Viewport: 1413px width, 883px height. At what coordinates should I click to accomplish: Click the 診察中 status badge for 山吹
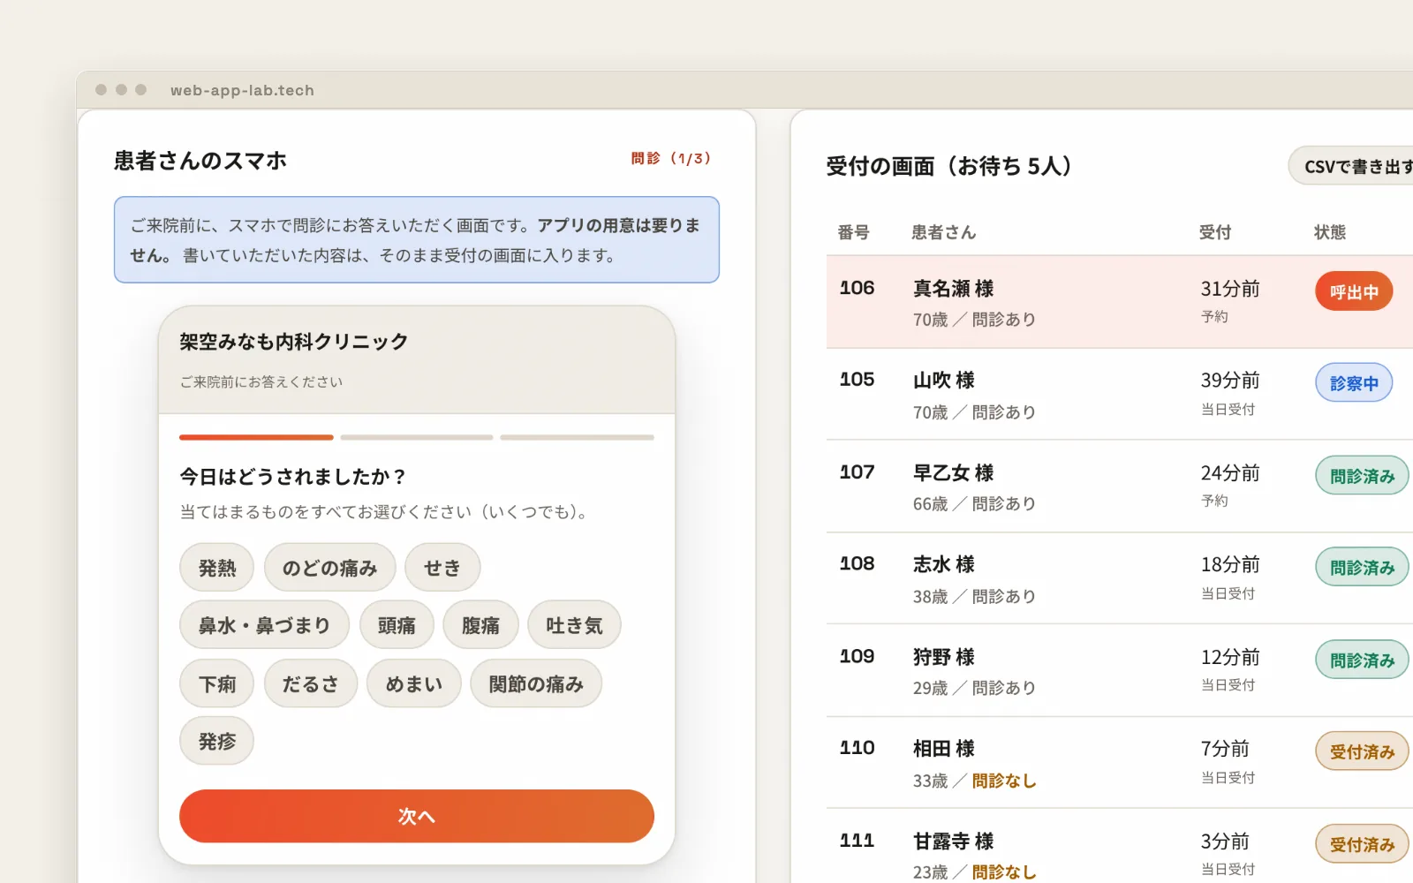[x=1354, y=383]
